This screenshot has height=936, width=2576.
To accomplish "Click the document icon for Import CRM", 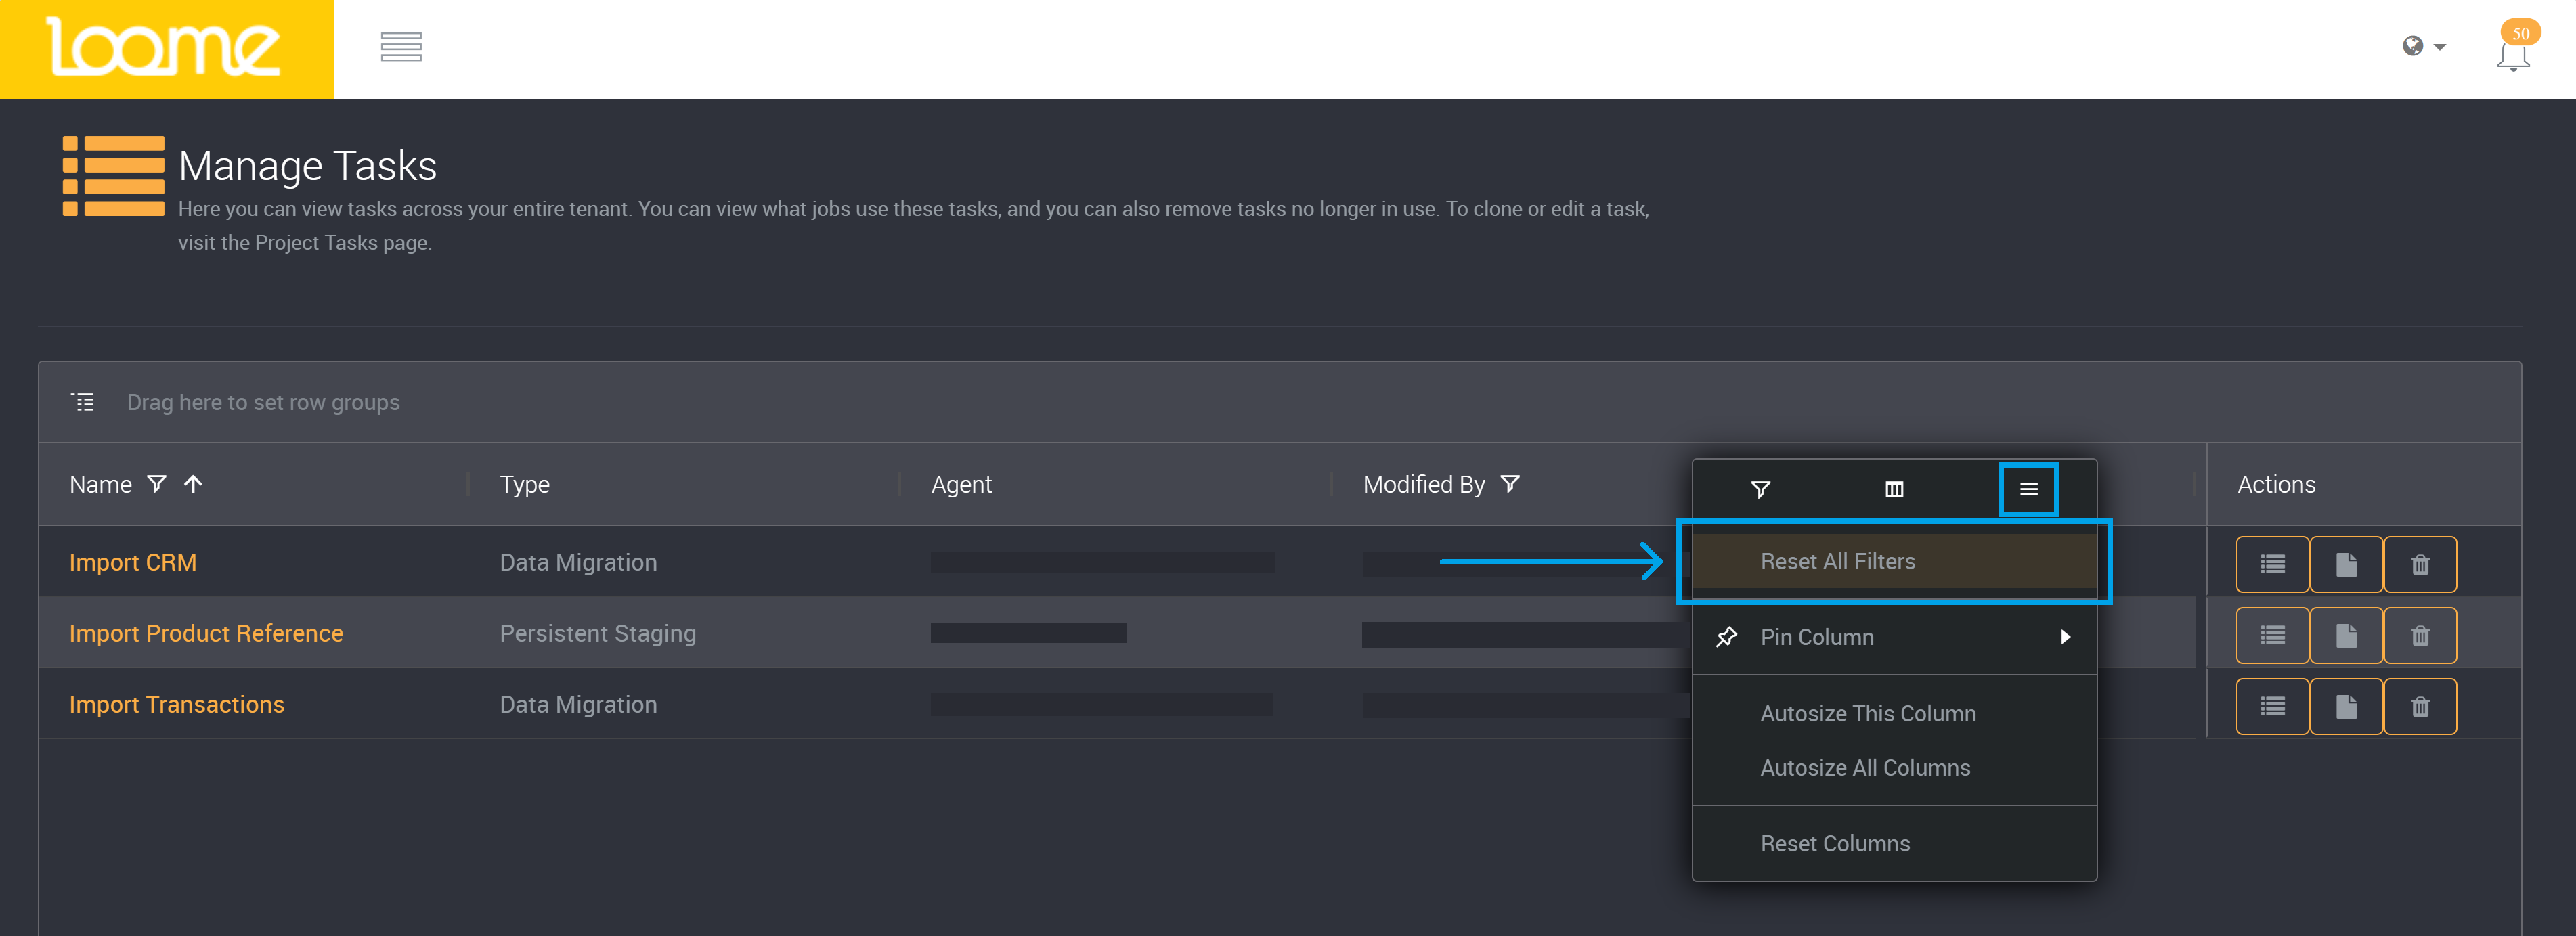I will [2346, 565].
